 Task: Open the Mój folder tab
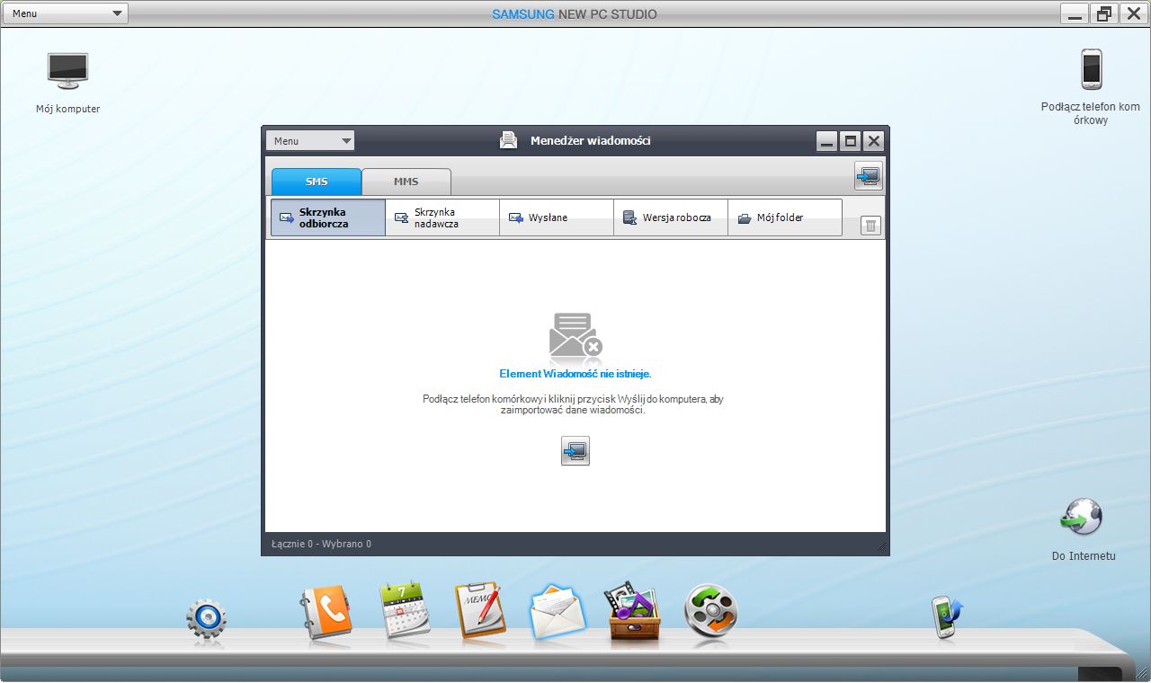(x=785, y=217)
